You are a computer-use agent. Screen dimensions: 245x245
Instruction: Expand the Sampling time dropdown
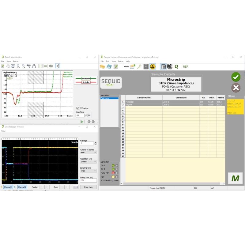(x=88, y=171)
